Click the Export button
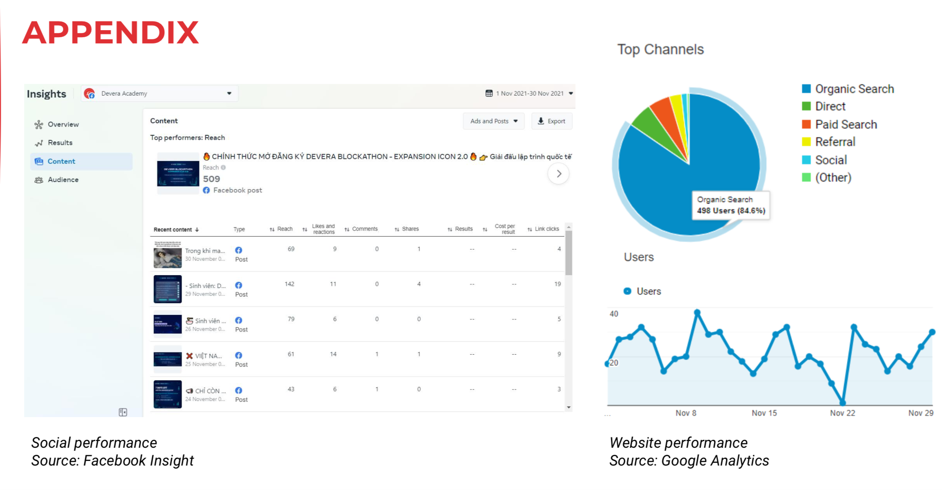Image resolution: width=942 pixels, height=490 pixels. 551,121
